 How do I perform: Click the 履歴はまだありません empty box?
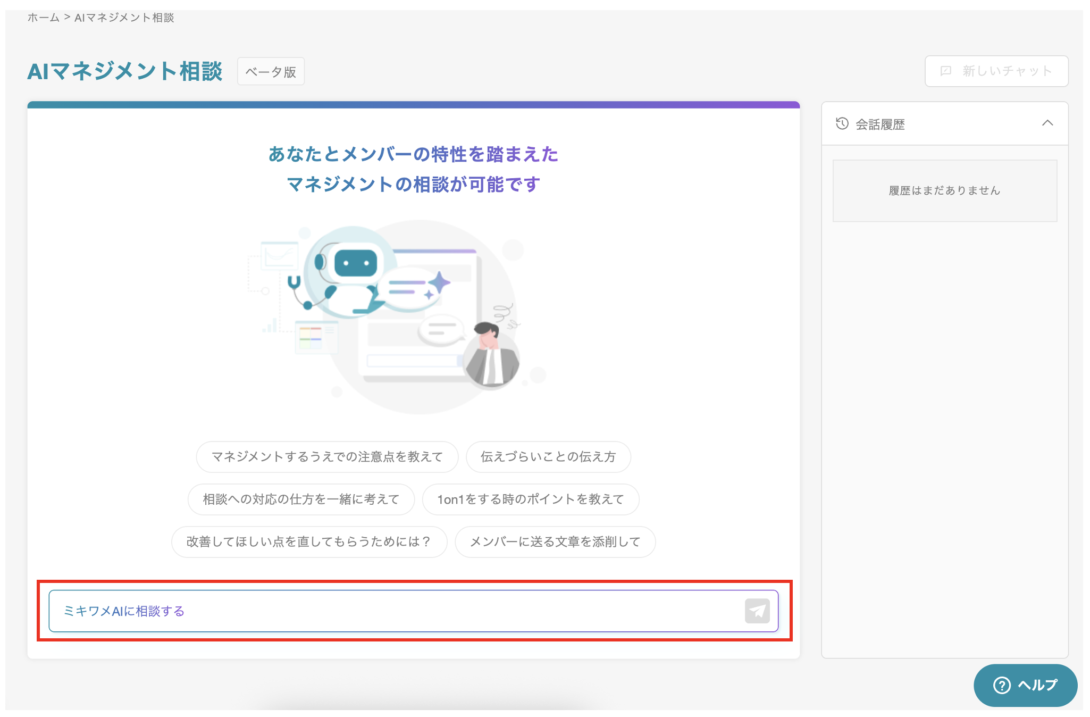(944, 190)
